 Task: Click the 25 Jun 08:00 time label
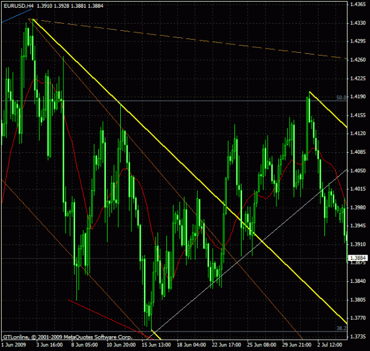click(262, 345)
